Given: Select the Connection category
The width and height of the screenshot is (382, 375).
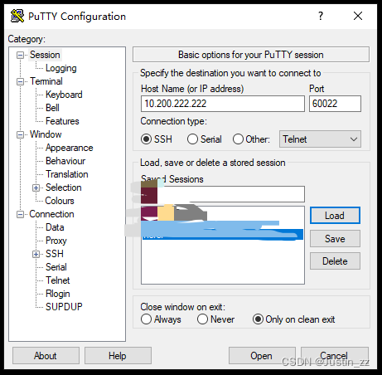Looking at the screenshot, I should (x=51, y=214).
